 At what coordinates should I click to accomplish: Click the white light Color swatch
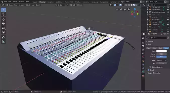161,51
